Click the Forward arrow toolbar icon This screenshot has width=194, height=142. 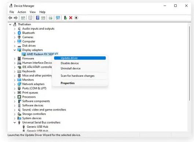(16, 18)
